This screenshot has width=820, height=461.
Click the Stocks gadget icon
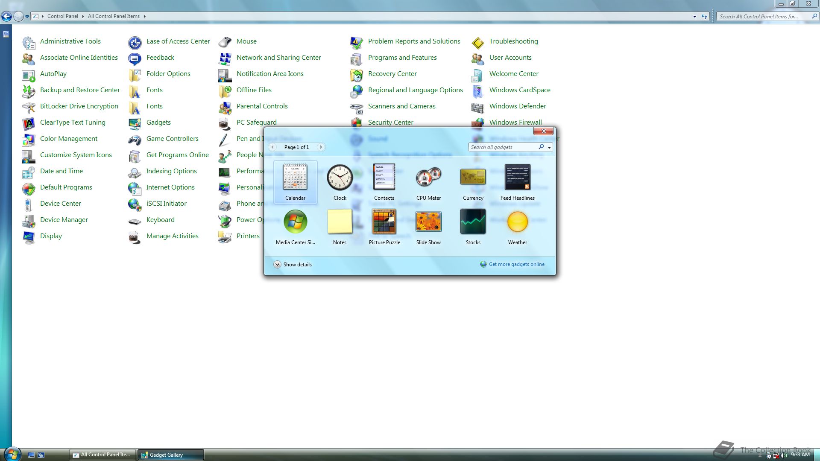[x=473, y=222]
